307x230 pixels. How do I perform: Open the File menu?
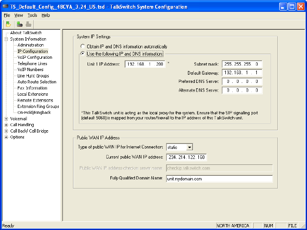click(x=7, y=15)
